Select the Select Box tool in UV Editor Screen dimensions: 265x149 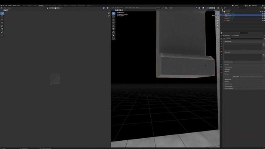pyautogui.click(x=2, y=13)
